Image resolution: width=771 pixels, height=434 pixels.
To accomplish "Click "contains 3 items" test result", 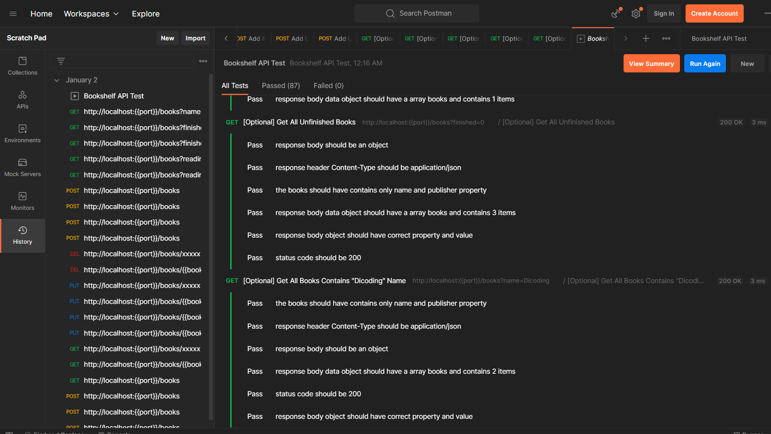I will pos(395,213).
